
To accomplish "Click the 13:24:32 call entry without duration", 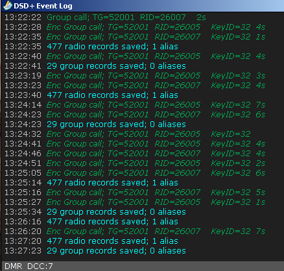I will click(x=128, y=134).
